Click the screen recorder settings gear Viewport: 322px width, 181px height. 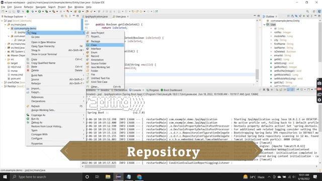pos(319,100)
